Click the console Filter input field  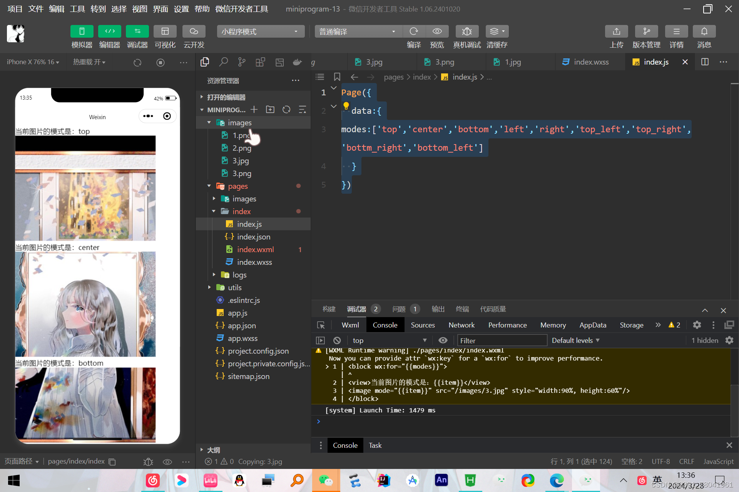click(x=502, y=341)
